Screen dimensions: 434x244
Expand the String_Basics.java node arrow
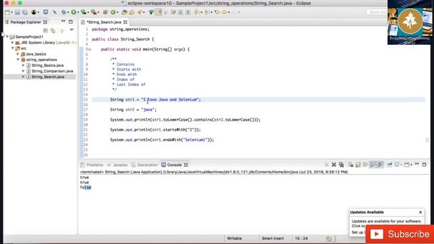click(x=24, y=65)
